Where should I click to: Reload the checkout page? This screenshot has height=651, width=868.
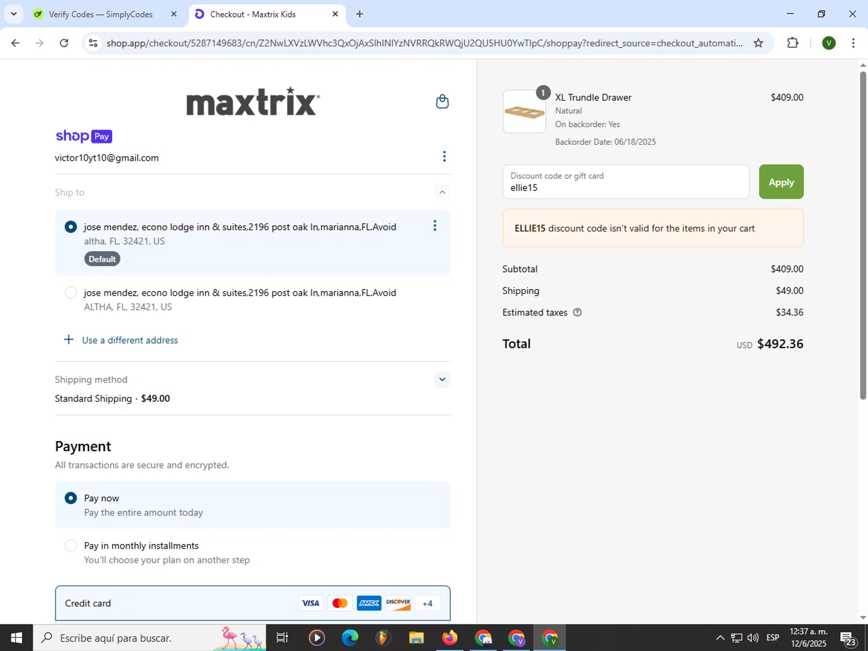click(64, 43)
